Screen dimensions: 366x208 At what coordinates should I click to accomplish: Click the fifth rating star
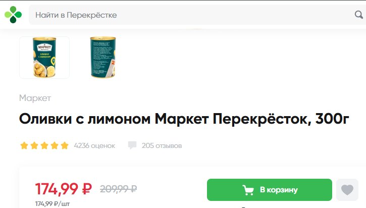pyautogui.click(x=65, y=145)
